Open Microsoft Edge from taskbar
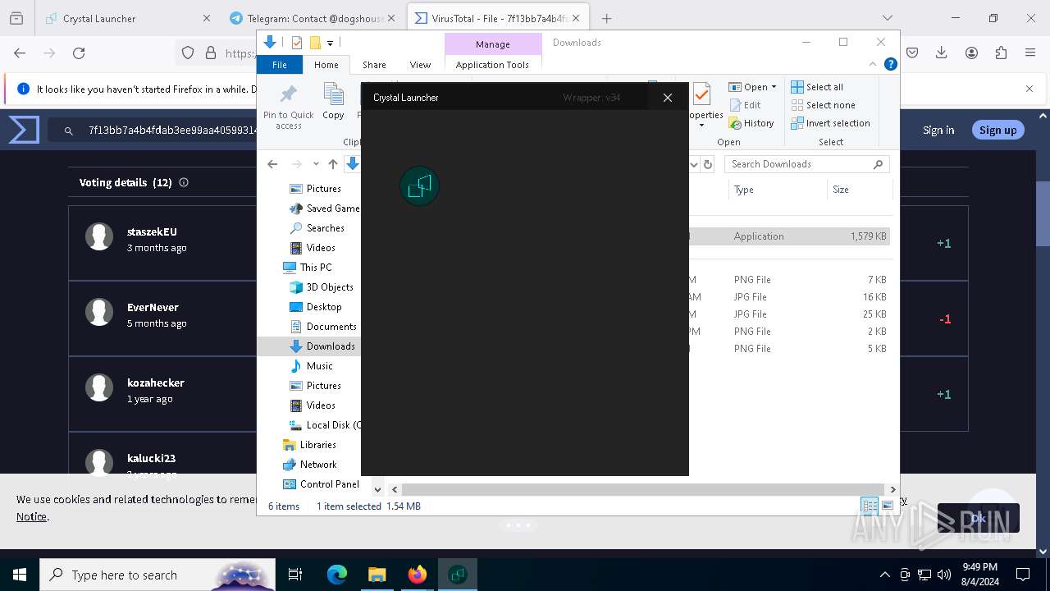1050x591 pixels. tap(337, 575)
